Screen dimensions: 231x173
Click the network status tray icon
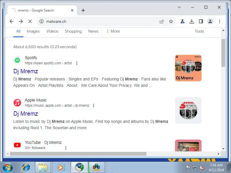click(x=195, y=168)
